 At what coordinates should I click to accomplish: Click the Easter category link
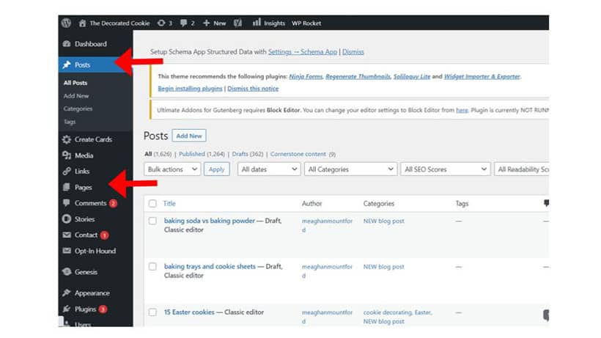tap(423, 312)
